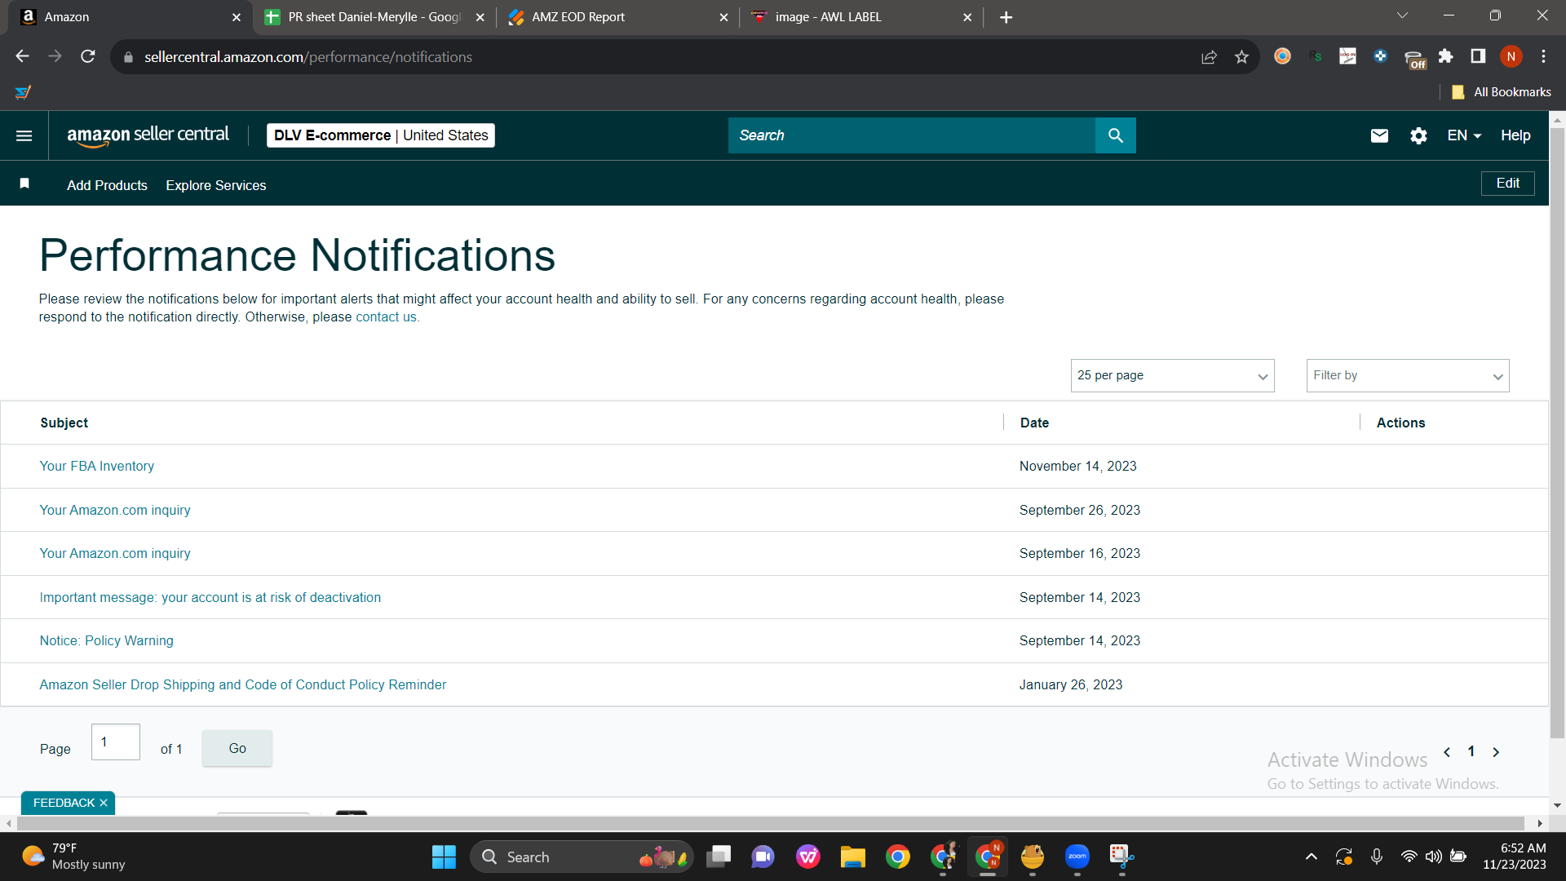This screenshot has width=1566, height=881.
Task: Open the EN language dropdown
Action: [x=1464, y=135]
